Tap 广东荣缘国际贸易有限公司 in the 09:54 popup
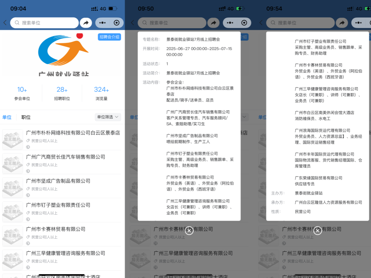This screenshot has width=371, height=278. click(x=318, y=178)
